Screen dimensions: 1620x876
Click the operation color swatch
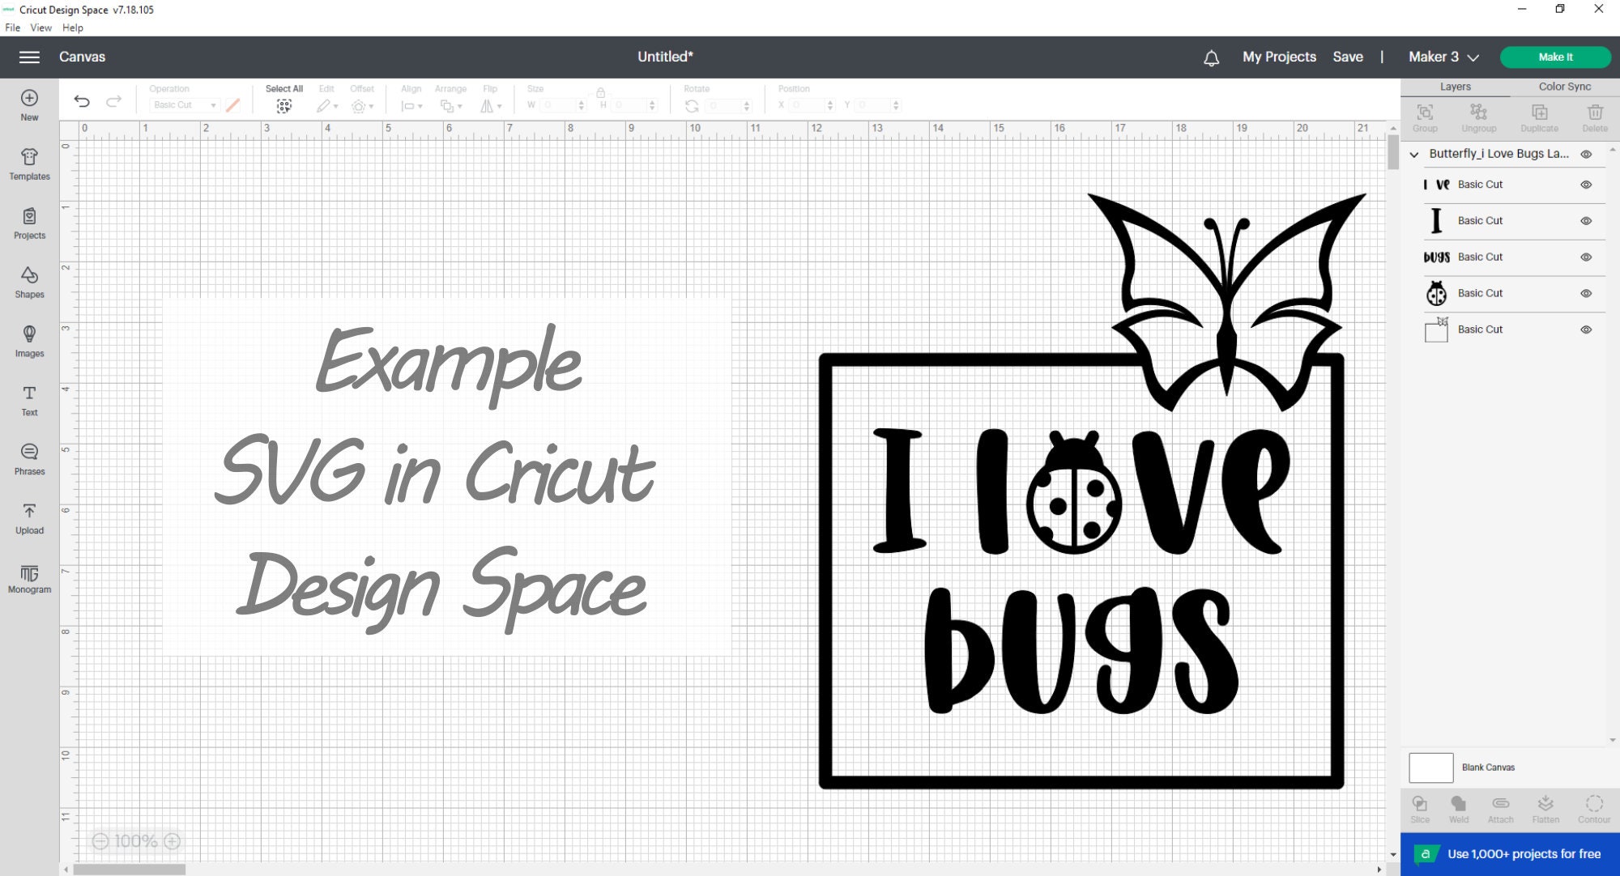[x=233, y=105]
